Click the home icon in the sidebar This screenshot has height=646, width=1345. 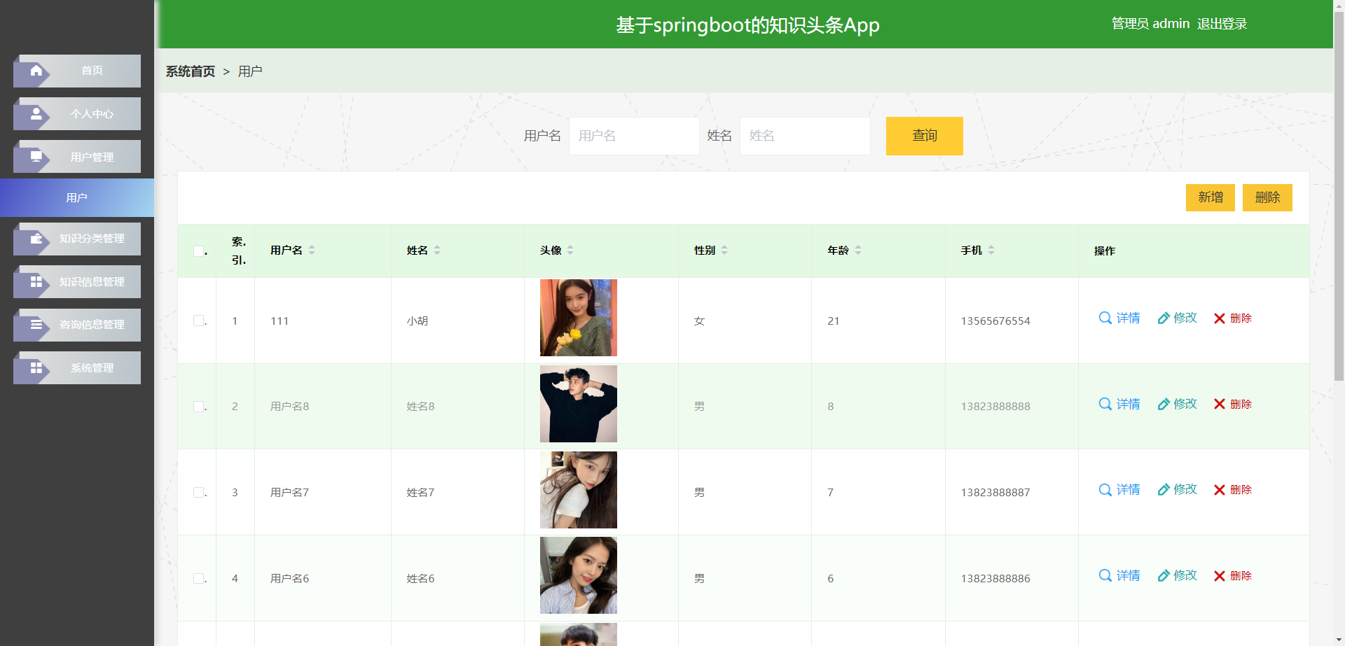(x=36, y=71)
